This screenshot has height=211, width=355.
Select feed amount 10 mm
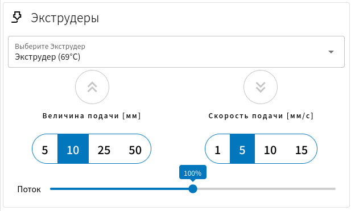click(73, 149)
